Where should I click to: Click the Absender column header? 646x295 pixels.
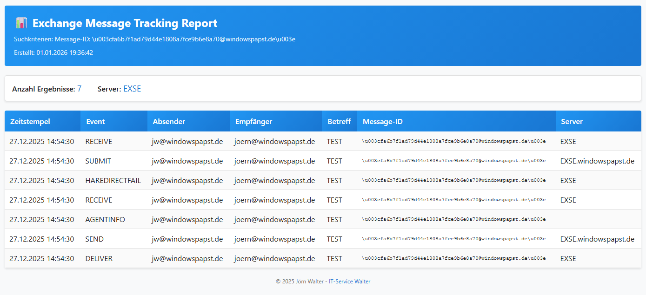click(169, 122)
